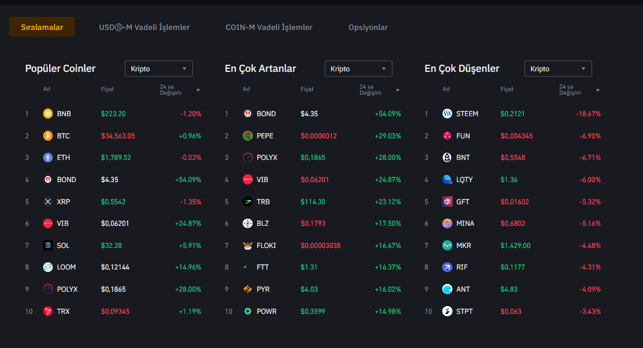Click the FLOKI coin icon
643x348 pixels.
[x=247, y=246]
